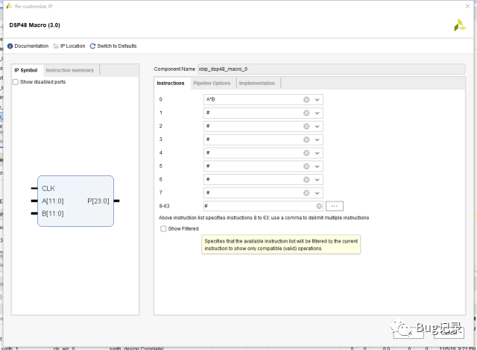
Task: Click the B[11:0] port label
Action: click(x=53, y=213)
